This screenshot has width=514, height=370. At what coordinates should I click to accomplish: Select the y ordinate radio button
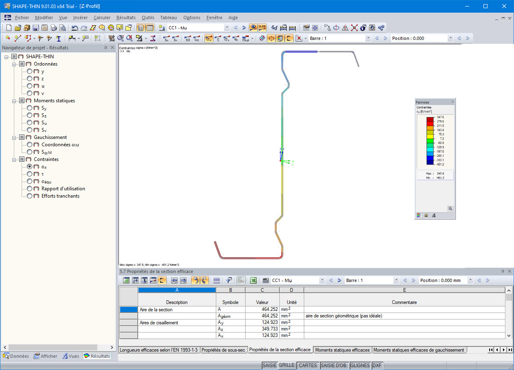pyautogui.click(x=30, y=71)
